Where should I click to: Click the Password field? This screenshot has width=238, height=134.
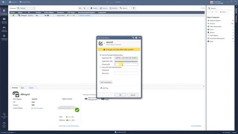pyautogui.click(x=126, y=73)
